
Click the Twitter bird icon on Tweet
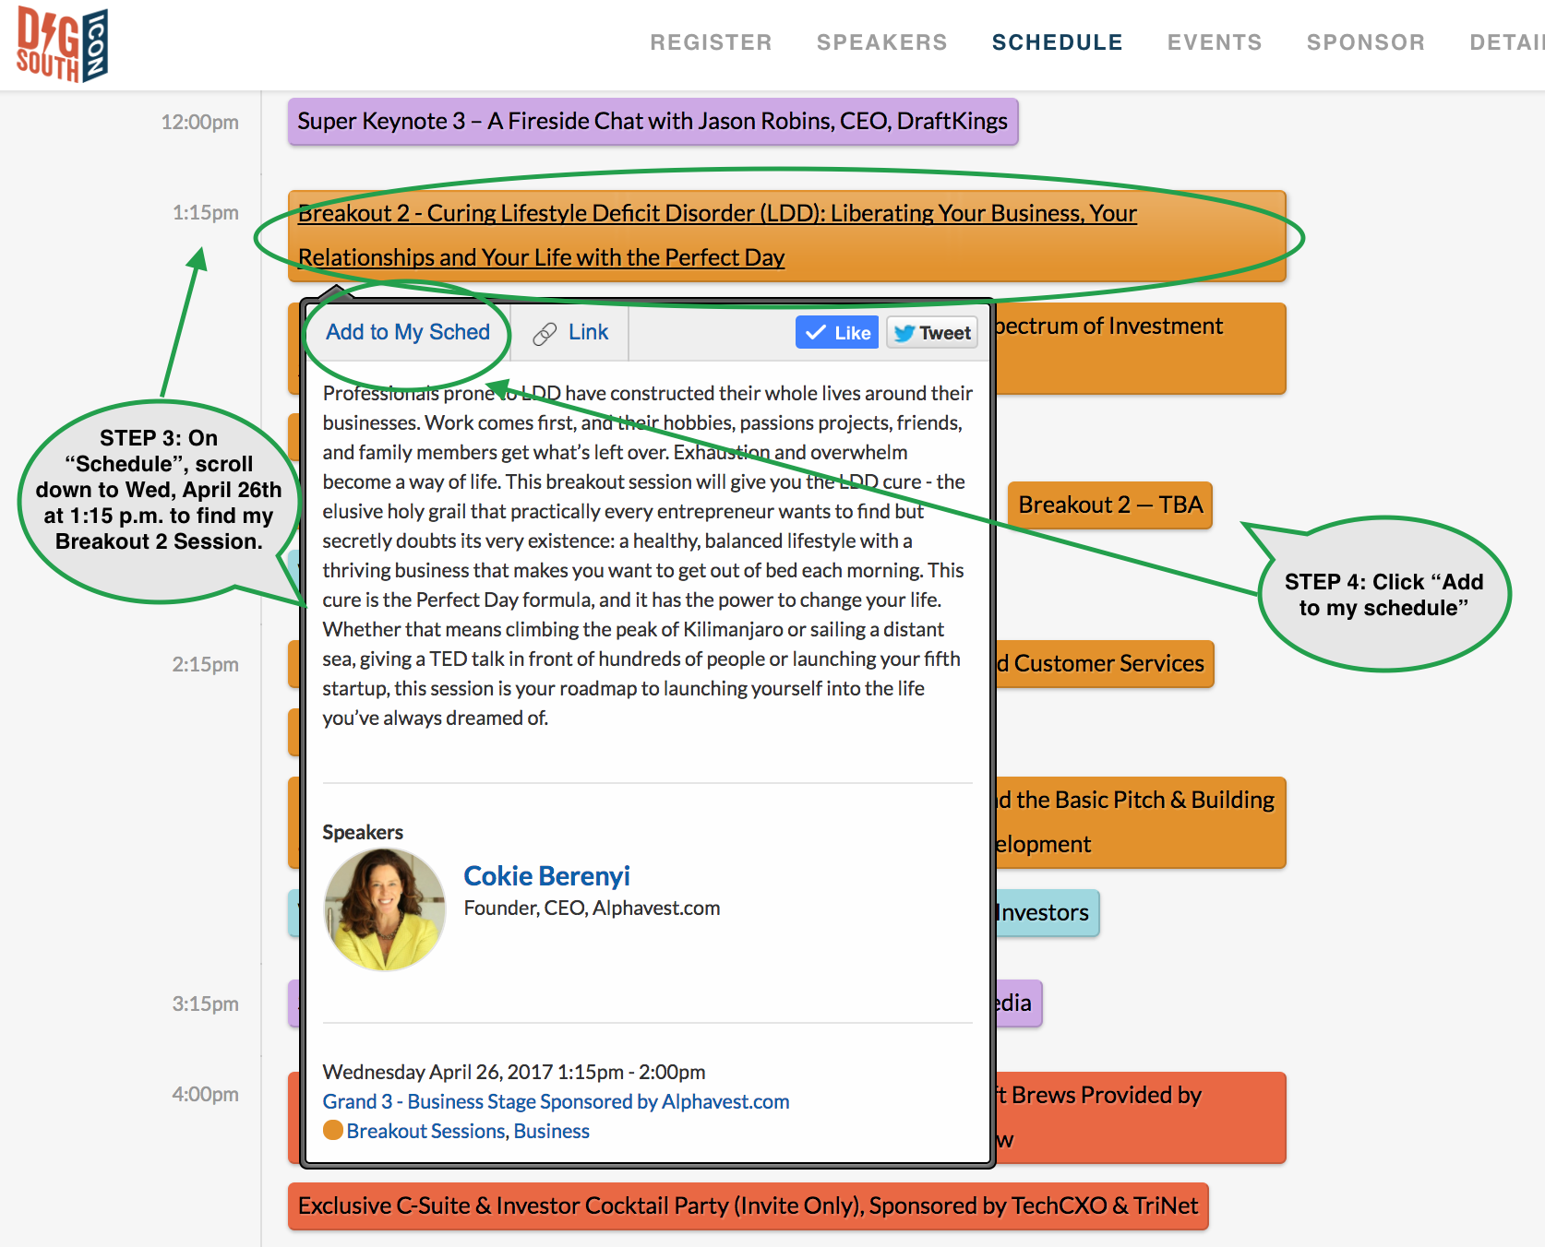[x=904, y=333]
